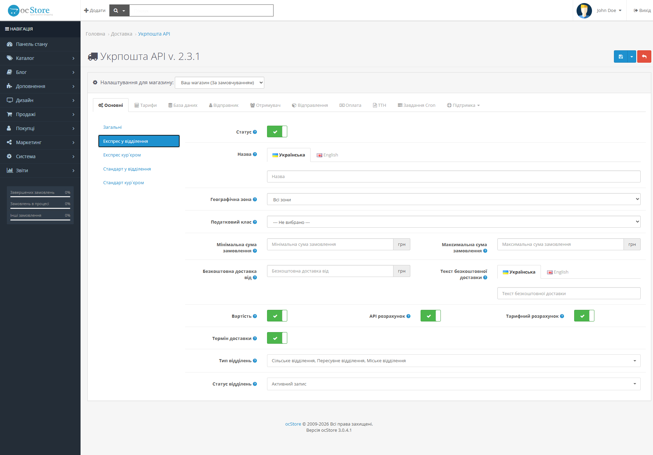
Task: Expand the Каталог sidebar menu
Action: tap(40, 58)
